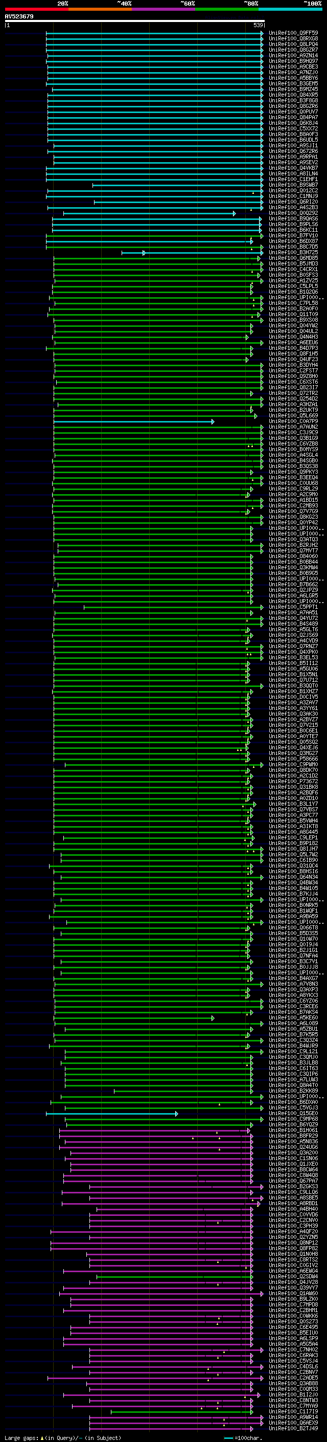Click the green alignment bar for UniRef100_B2KK89
The width and height of the screenshot is (327, 1442).
point(183,1091)
